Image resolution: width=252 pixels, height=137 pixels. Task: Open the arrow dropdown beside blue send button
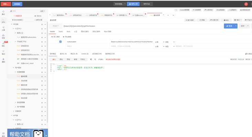coord(236,26)
